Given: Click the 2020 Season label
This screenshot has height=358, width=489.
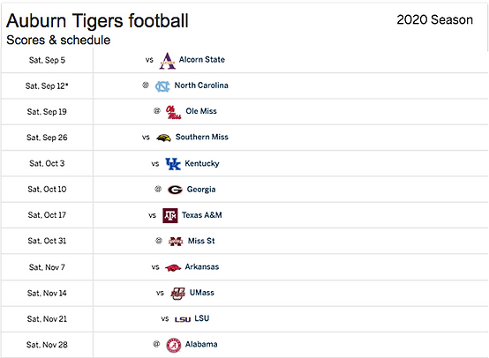Looking at the screenshot, I should (x=435, y=19).
